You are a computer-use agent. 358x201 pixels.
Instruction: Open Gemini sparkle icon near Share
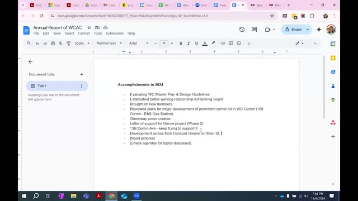tap(319, 30)
